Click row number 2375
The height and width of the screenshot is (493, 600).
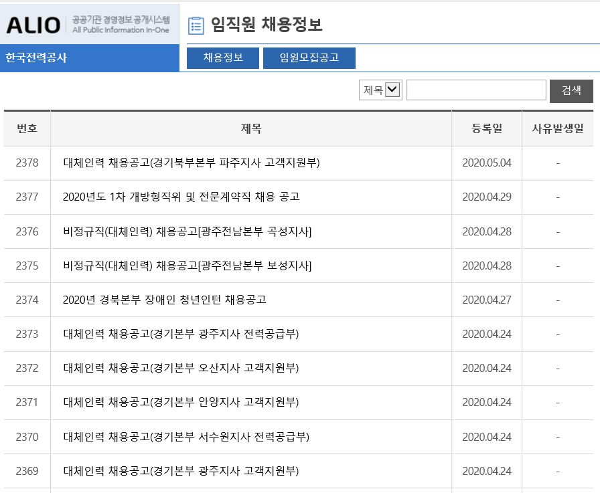click(27, 266)
